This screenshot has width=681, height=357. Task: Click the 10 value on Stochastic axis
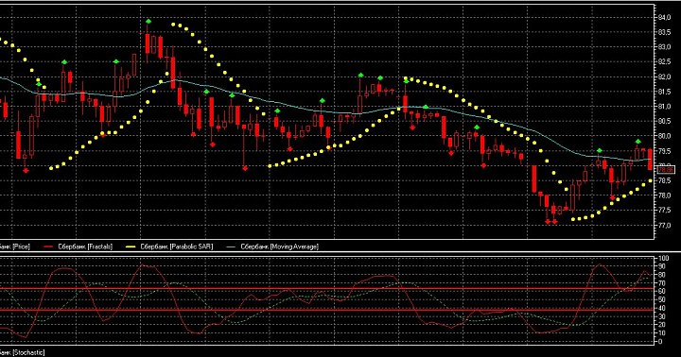pyautogui.click(x=662, y=333)
